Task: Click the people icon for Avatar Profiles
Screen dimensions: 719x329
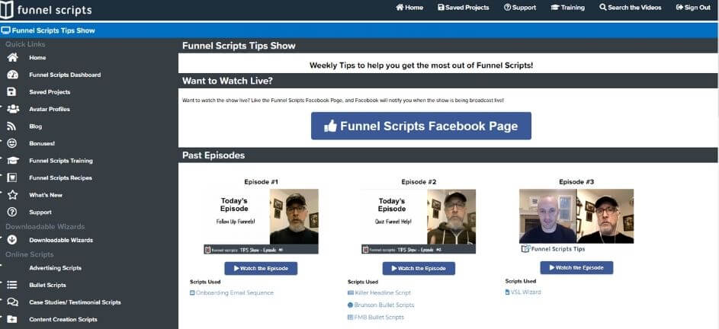Action: [x=13, y=109]
